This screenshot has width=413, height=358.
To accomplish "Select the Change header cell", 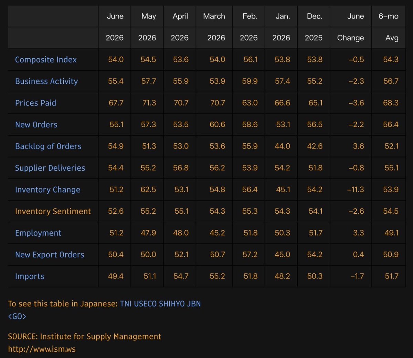I will 350,38.
